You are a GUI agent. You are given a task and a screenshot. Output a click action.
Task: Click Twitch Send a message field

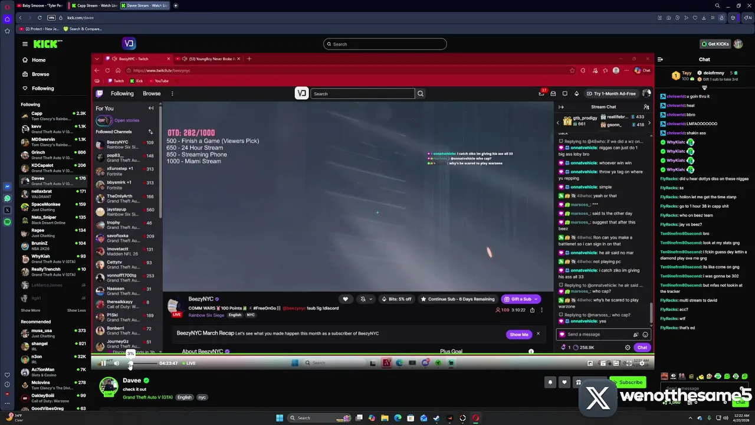point(603,334)
